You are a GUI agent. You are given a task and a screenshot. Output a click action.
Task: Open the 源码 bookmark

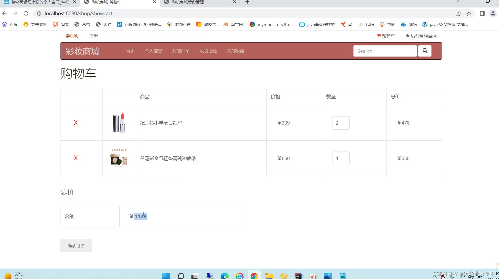pyautogui.click(x=409, y=24)
